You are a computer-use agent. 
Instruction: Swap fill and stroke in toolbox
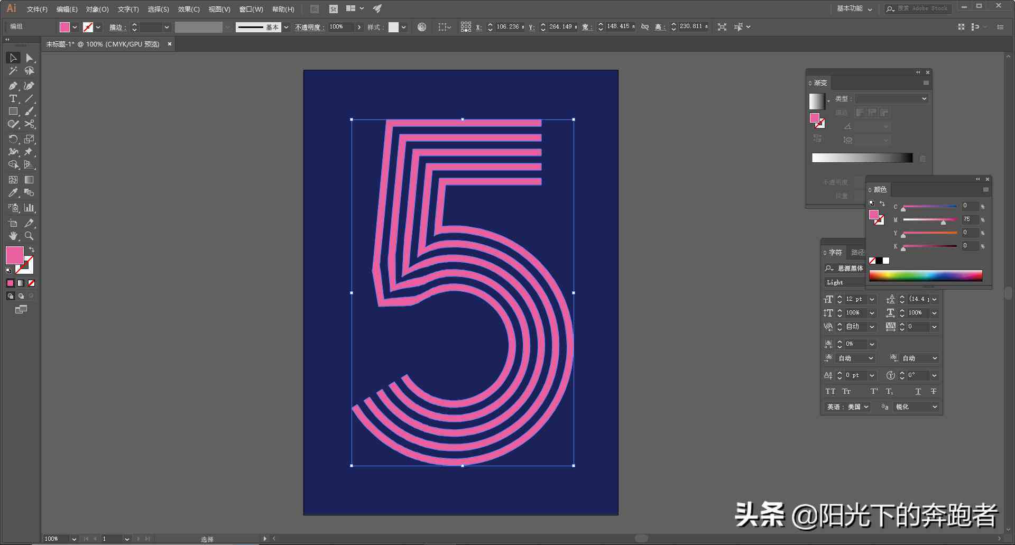coord(32,250)
